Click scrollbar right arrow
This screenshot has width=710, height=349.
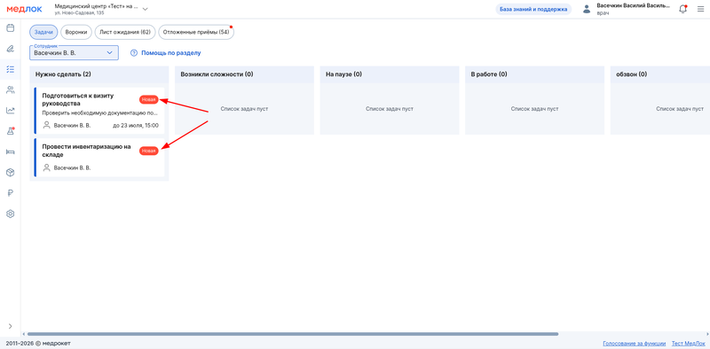click(707, 334)
